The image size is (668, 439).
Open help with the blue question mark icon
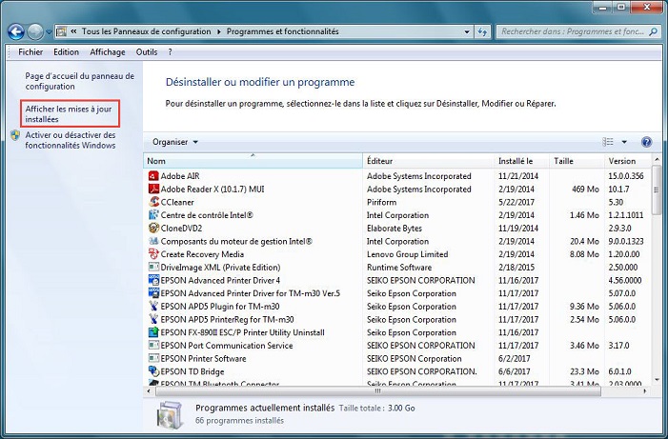point(646,142)
